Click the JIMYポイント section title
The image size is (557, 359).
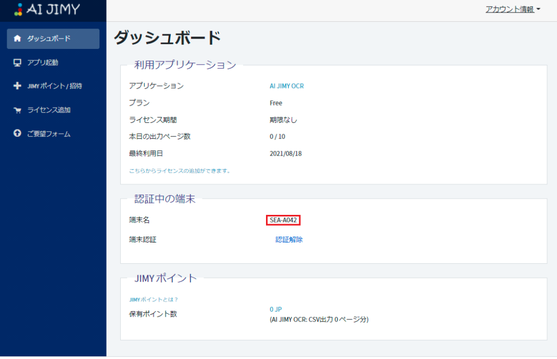(165, 278)
